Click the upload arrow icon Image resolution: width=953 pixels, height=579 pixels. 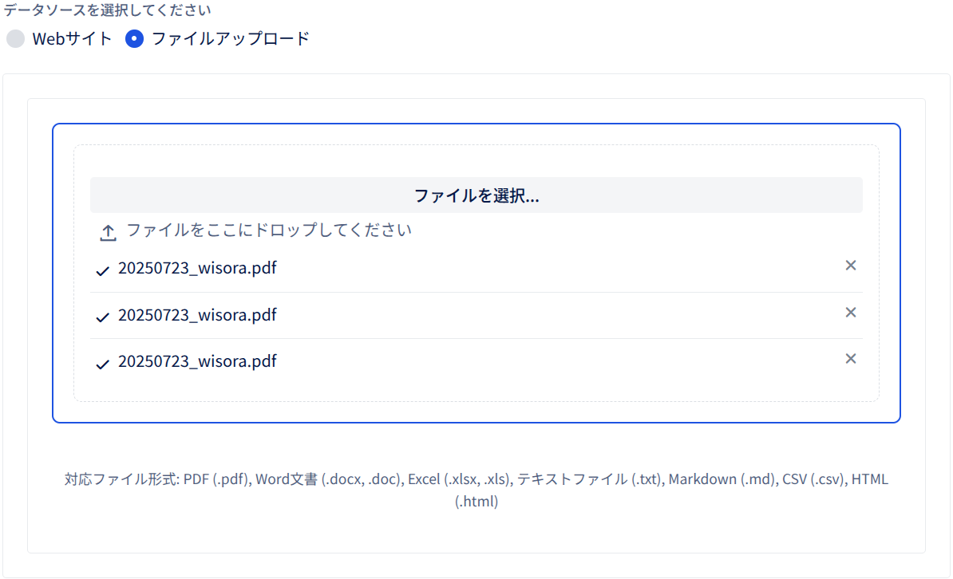click(109, 232)
